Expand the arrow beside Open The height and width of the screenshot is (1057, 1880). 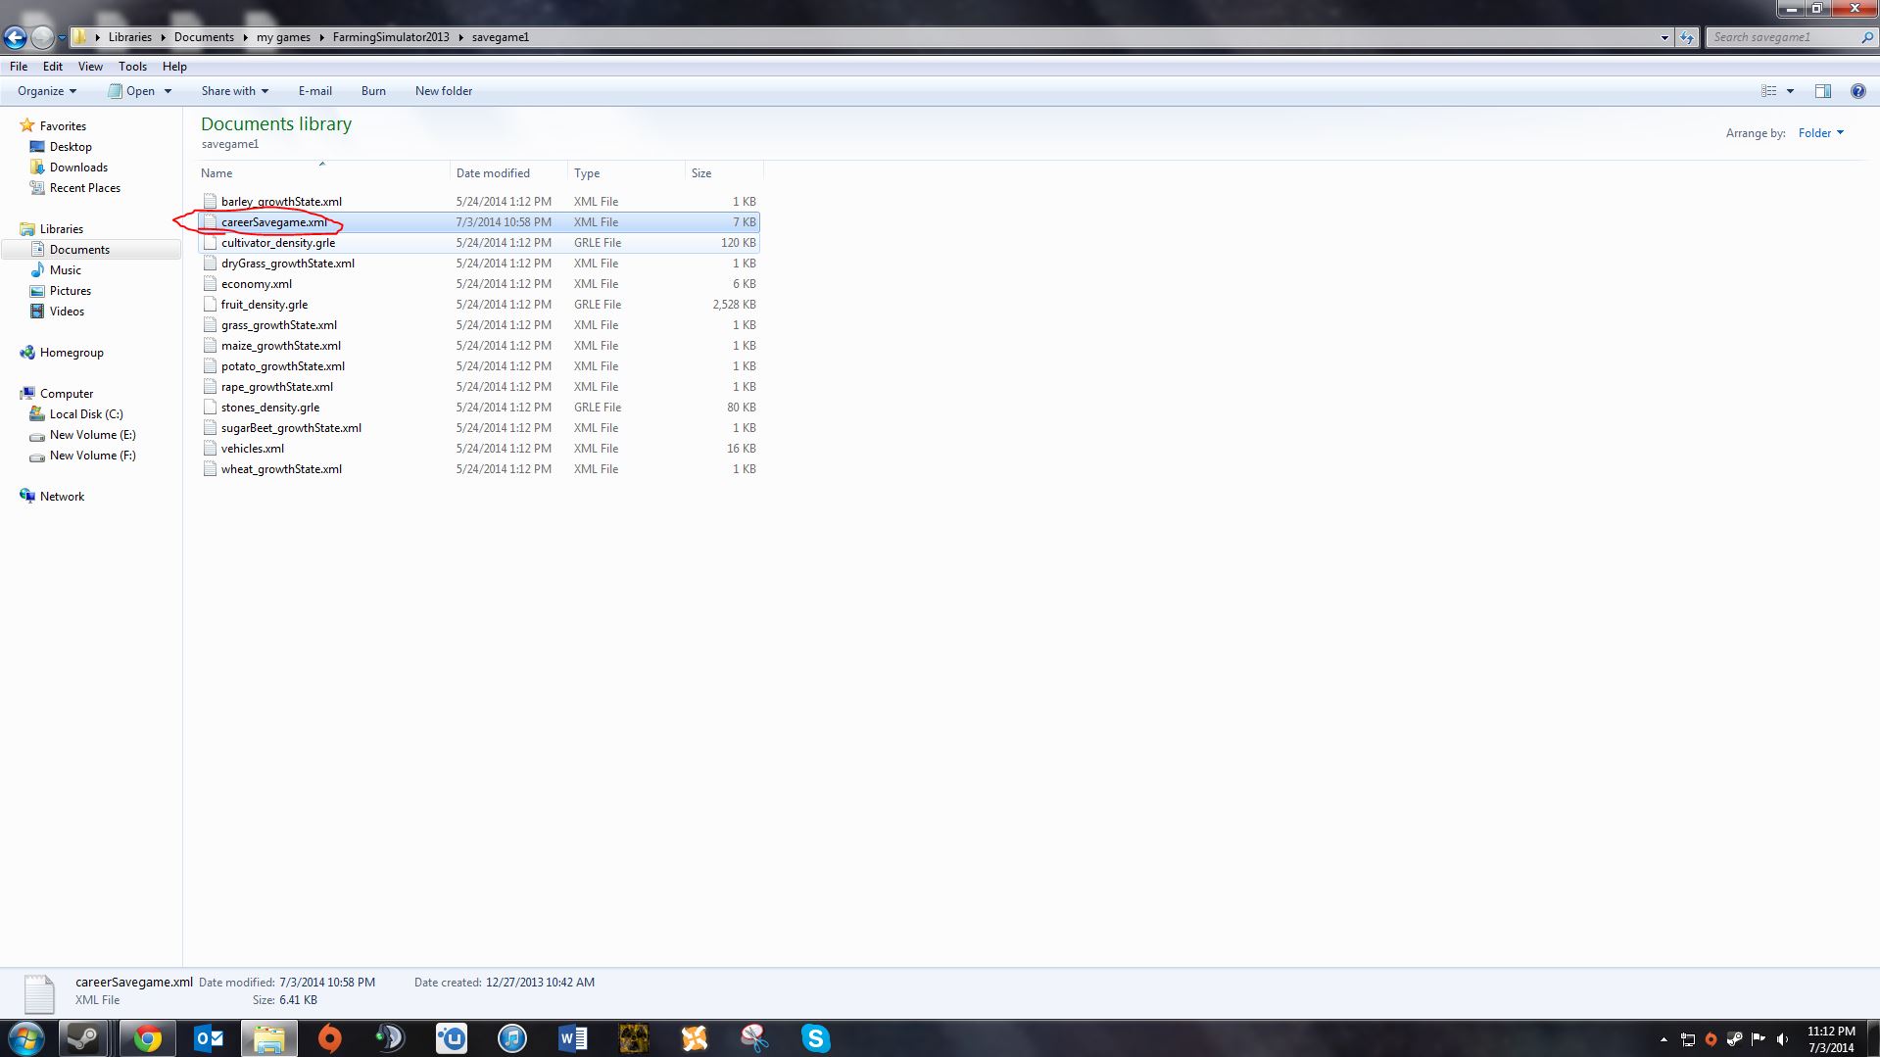pyautogui.click(x=168, y=91)
